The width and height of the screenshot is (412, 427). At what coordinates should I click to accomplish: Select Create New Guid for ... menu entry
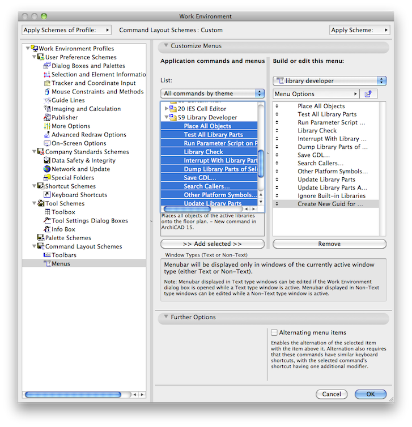[326, 204]
